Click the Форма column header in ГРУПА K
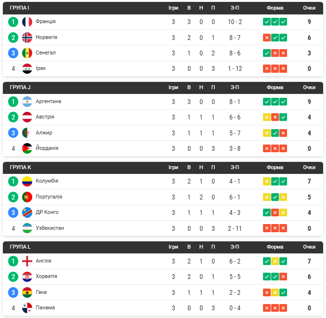 coord(275,167)
